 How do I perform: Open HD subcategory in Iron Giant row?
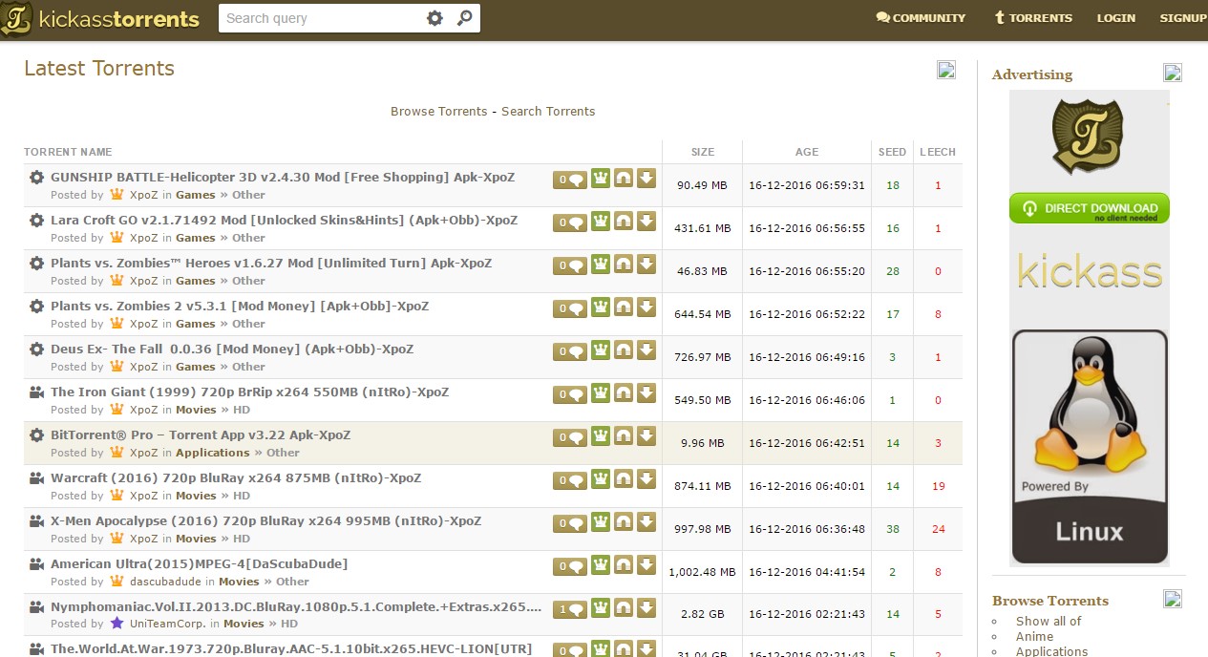click(242, 410)
